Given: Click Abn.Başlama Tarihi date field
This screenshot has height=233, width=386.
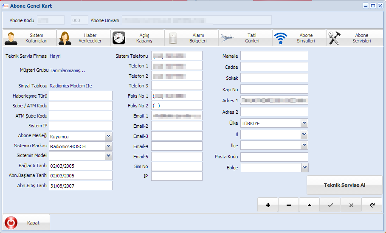Looking at the screenshot, I should tap(81, 175).
